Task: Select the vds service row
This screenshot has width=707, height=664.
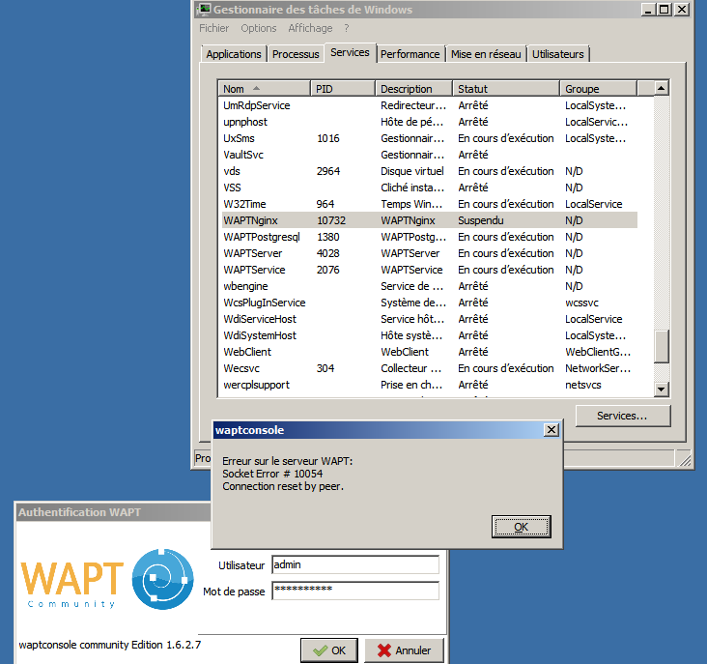Action: (429, 171)
